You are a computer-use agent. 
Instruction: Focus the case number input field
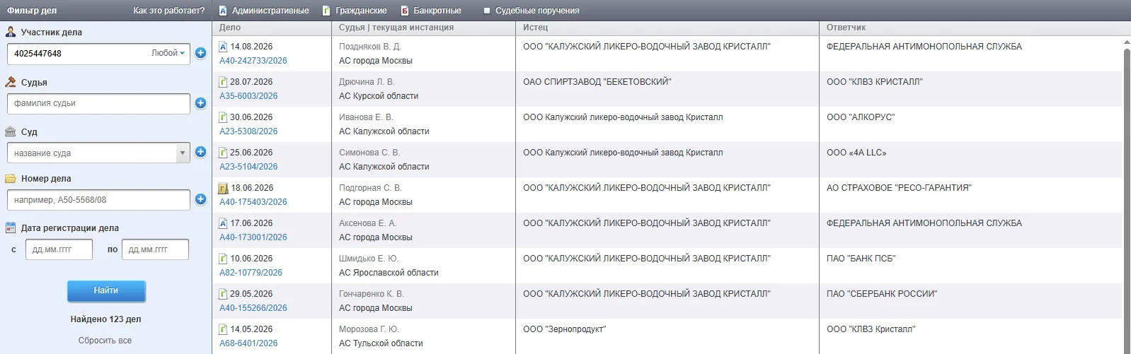[98, 200]
